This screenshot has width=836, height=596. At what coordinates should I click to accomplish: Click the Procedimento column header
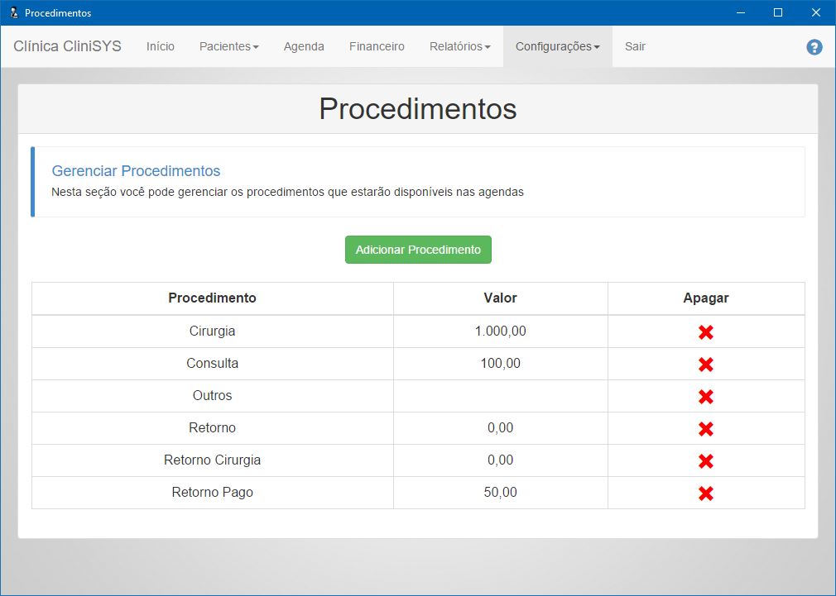coord(212,298)
